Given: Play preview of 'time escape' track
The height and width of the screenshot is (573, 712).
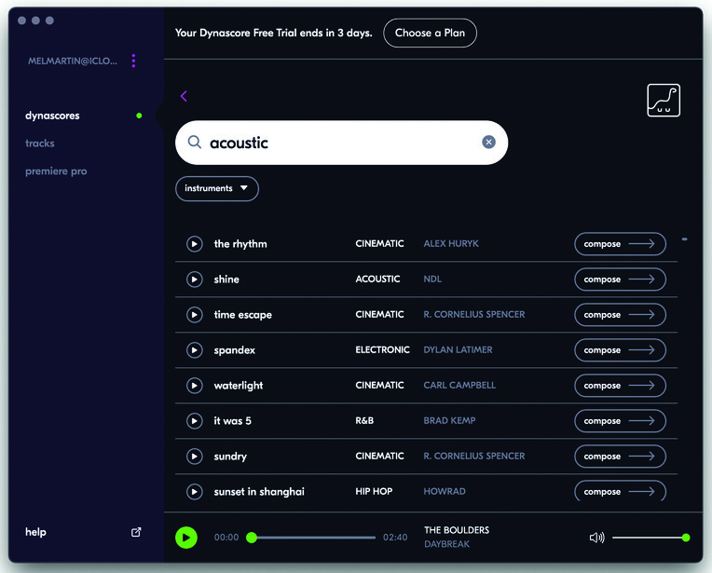Looking at the screenshot, I should tap(195, 315).
